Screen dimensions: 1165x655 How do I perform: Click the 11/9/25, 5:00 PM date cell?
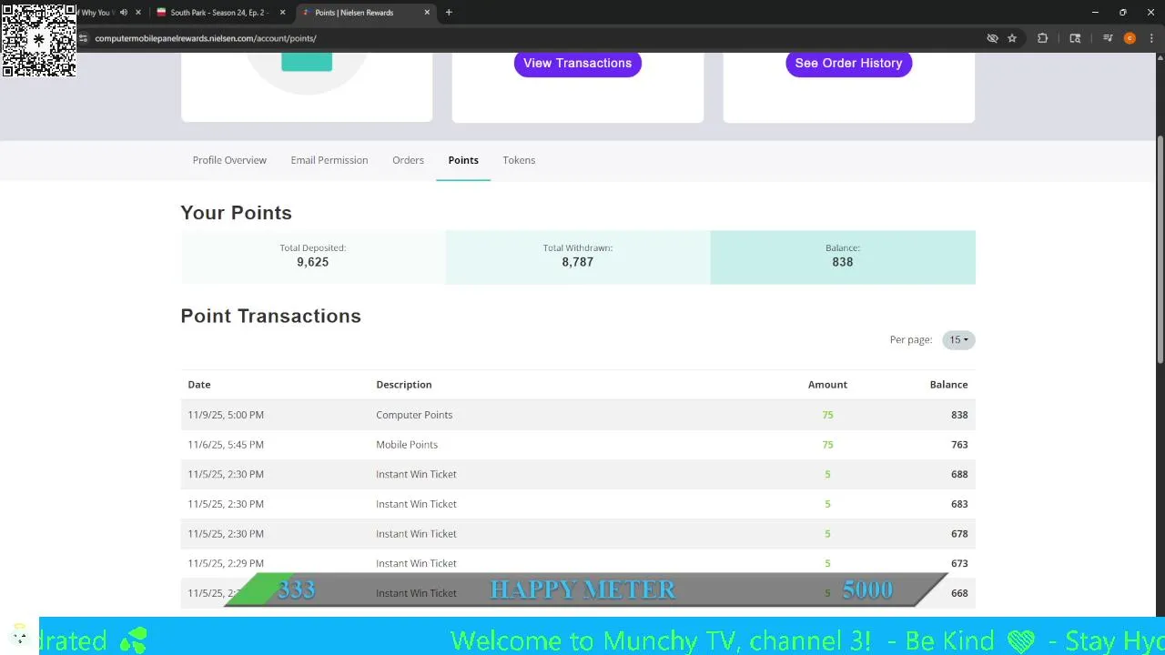point(226,415)
